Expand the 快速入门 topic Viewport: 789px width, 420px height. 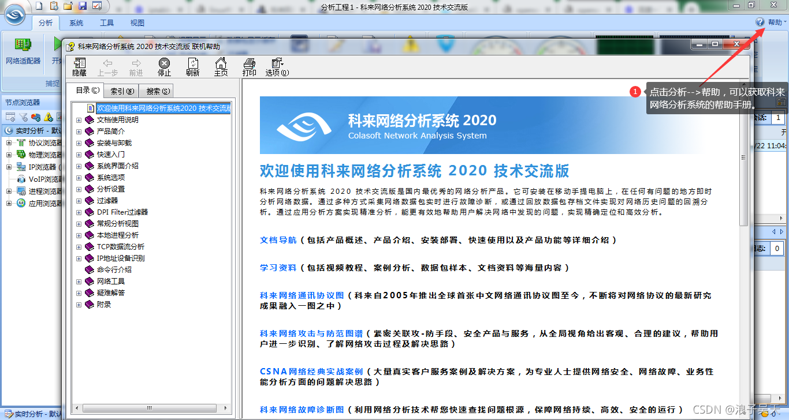(x=79, y=155)
